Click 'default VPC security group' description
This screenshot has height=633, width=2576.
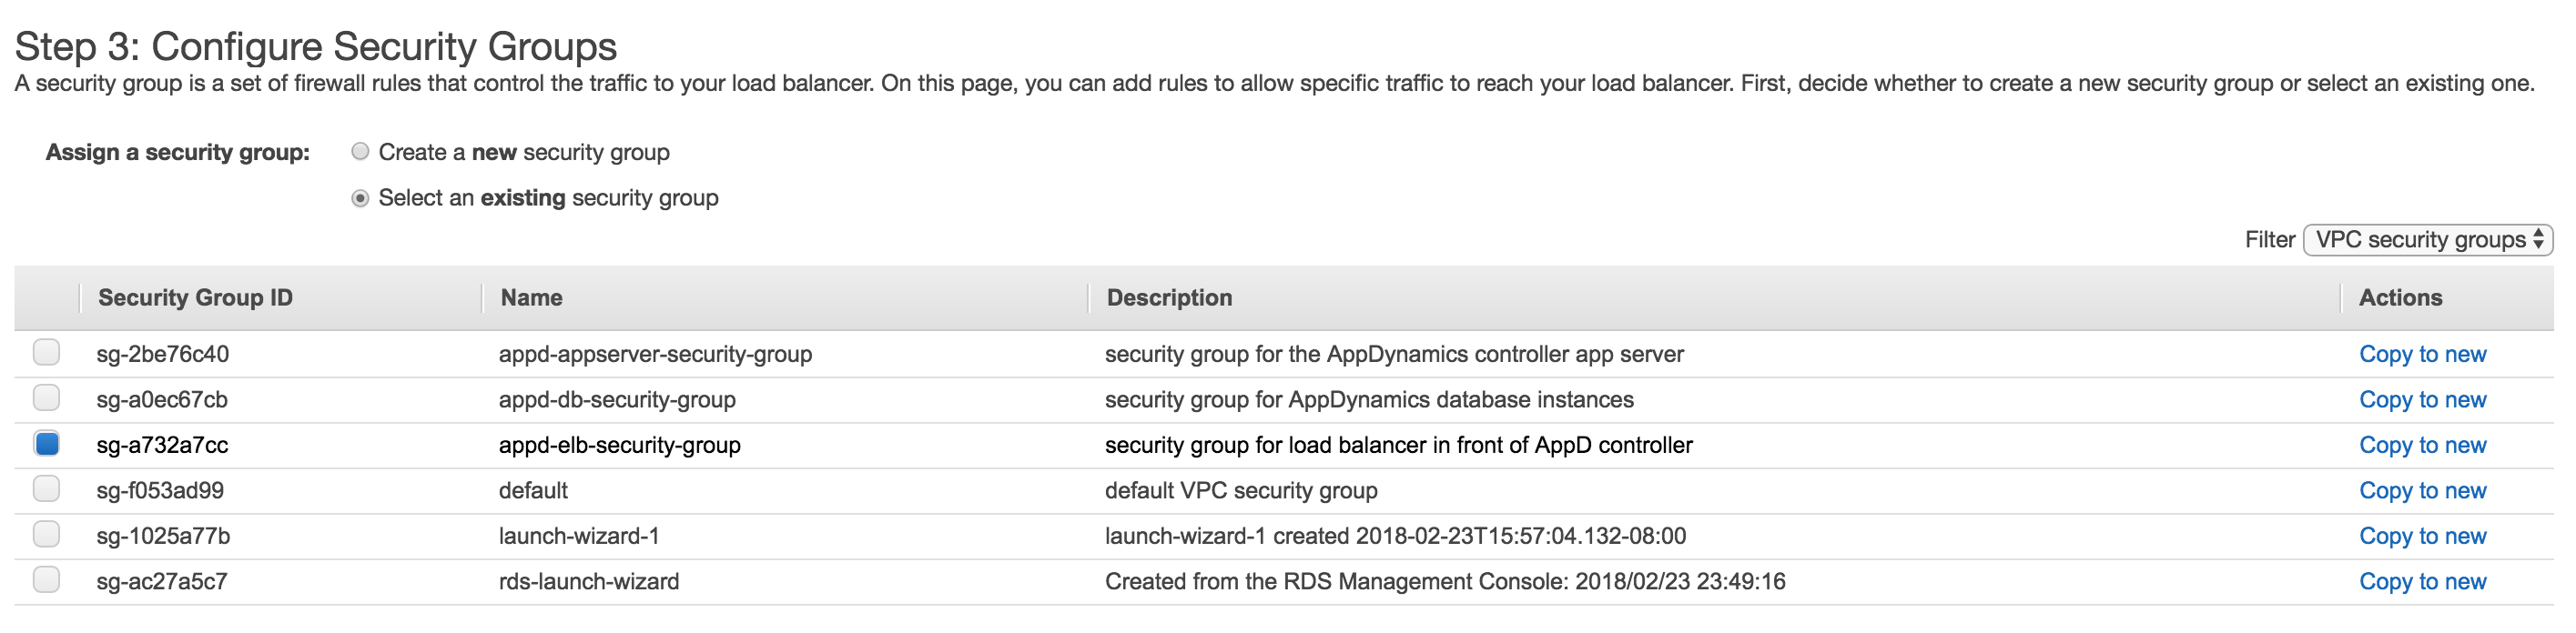[x=1241, y=490]
